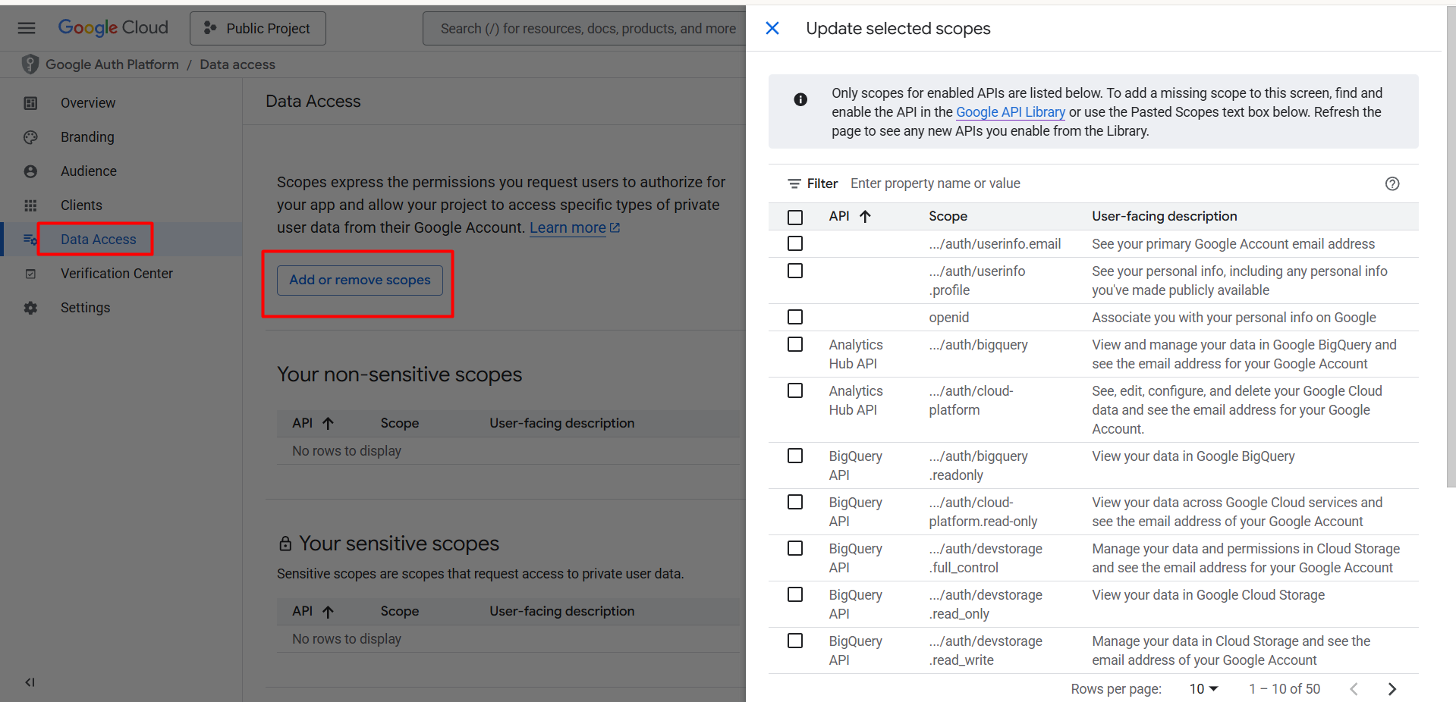Collapse the sidebar with the bottom-left arrow

click(x=30, y=682)
